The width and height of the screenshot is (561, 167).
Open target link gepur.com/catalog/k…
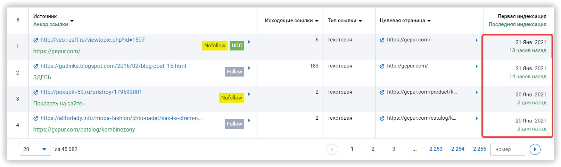click(422, 118)
